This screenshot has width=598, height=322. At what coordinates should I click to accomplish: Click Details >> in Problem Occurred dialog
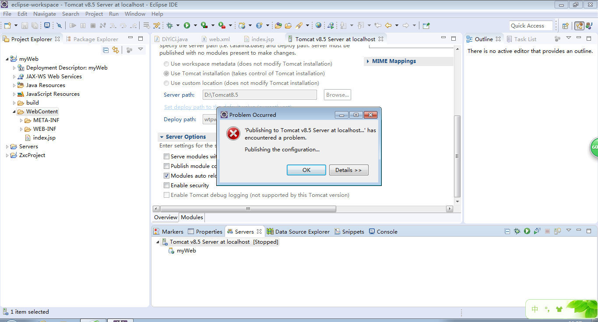(x=348, y=170)
